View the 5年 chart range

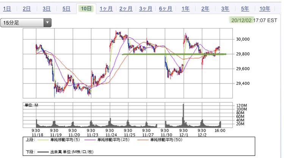coord(245,8)
